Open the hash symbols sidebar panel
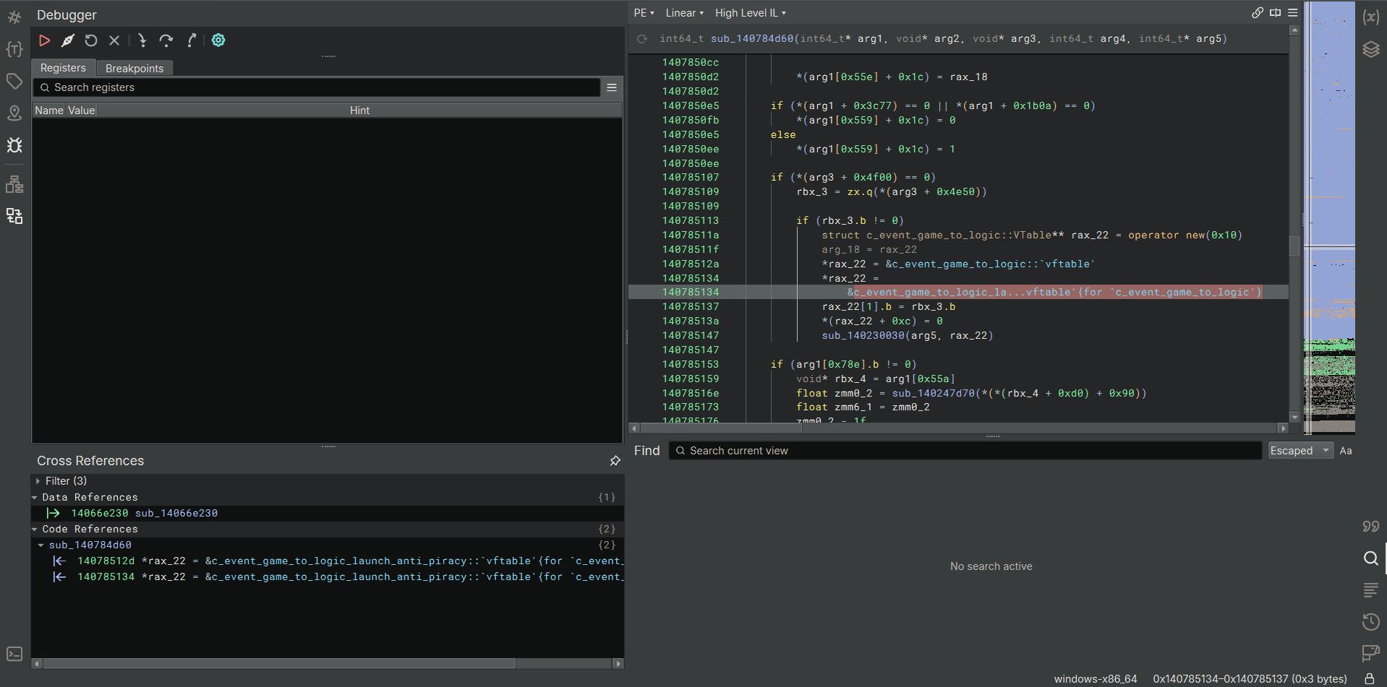Screen dimensions: 1387x687 (x=14, y=16)
